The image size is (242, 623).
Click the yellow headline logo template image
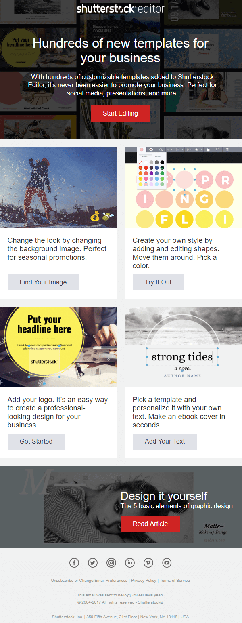(x=58, y=347)
